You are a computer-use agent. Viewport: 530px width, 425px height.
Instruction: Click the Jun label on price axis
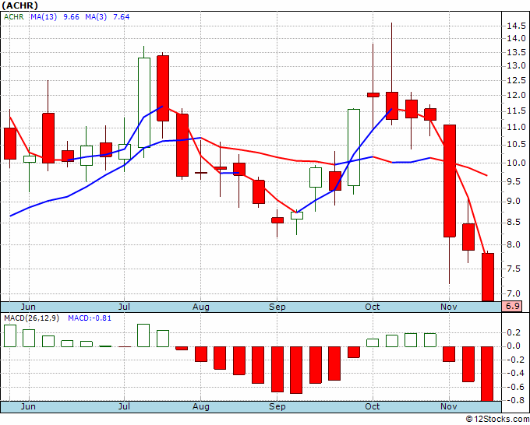(x=28, y=307)
